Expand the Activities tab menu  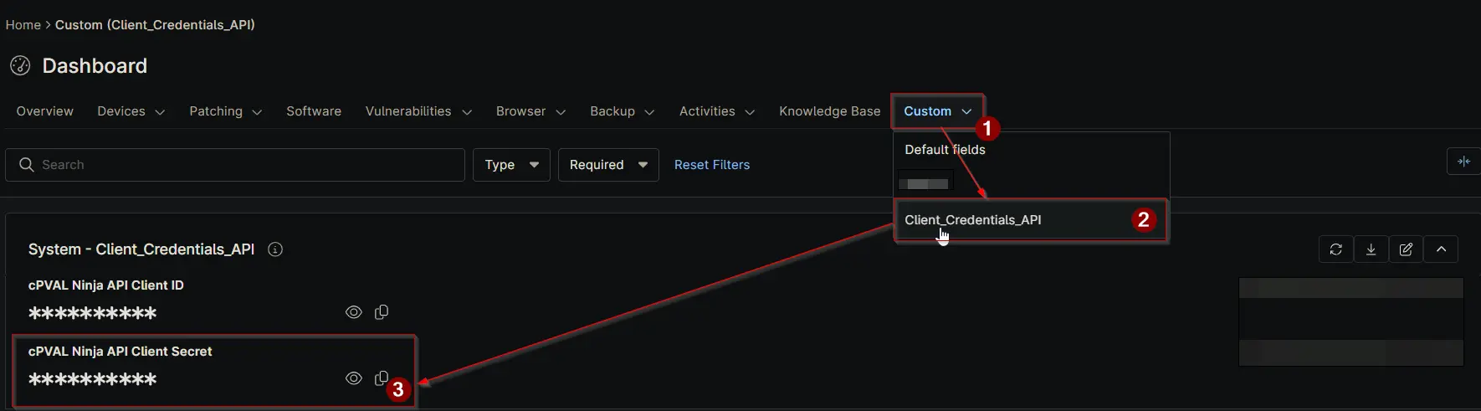[716, 111]
